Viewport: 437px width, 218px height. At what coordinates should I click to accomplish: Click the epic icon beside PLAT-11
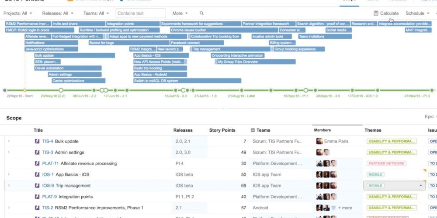pyautogui.click(x=37, y=163)
